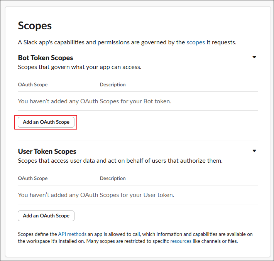274x261 pixels.
Task: Click 'Description' column header in Bot section
Action: 113,85
